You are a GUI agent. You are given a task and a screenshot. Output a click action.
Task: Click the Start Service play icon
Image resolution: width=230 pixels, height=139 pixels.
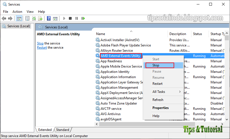click(x=64, y=18)
